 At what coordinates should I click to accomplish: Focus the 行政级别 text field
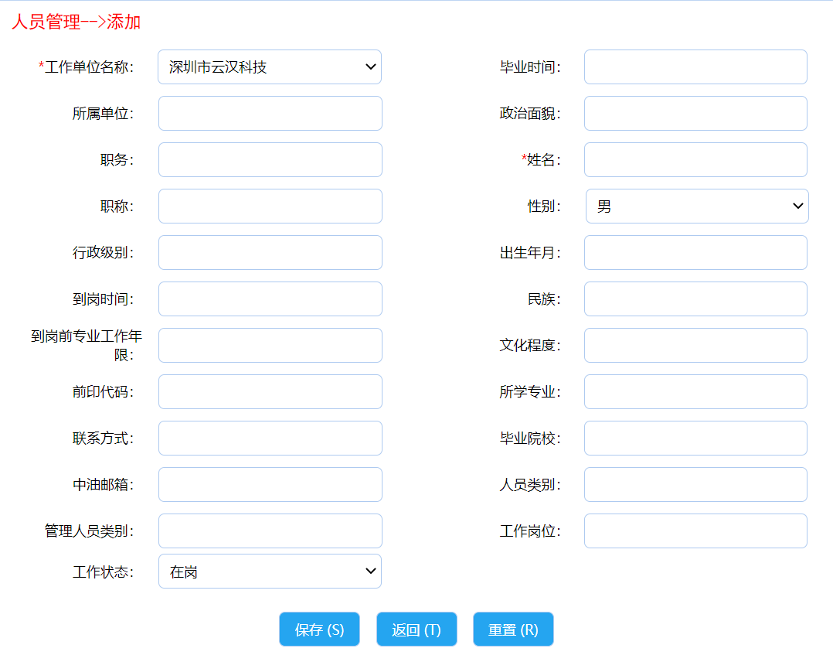pyautogui.click(x=270, y=253)
